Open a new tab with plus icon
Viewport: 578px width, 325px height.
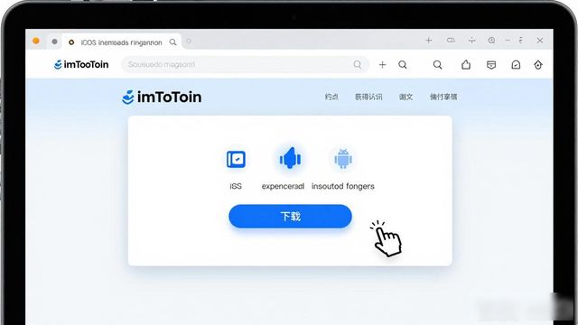point(429,40)
